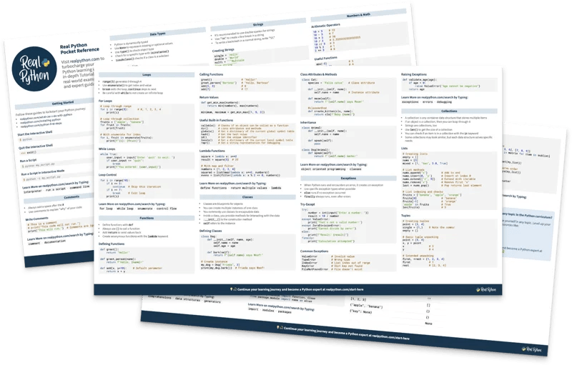Click 'exceptions · errors · debugging' search keywords
The image size is (572, 365).
coord(426,102)
